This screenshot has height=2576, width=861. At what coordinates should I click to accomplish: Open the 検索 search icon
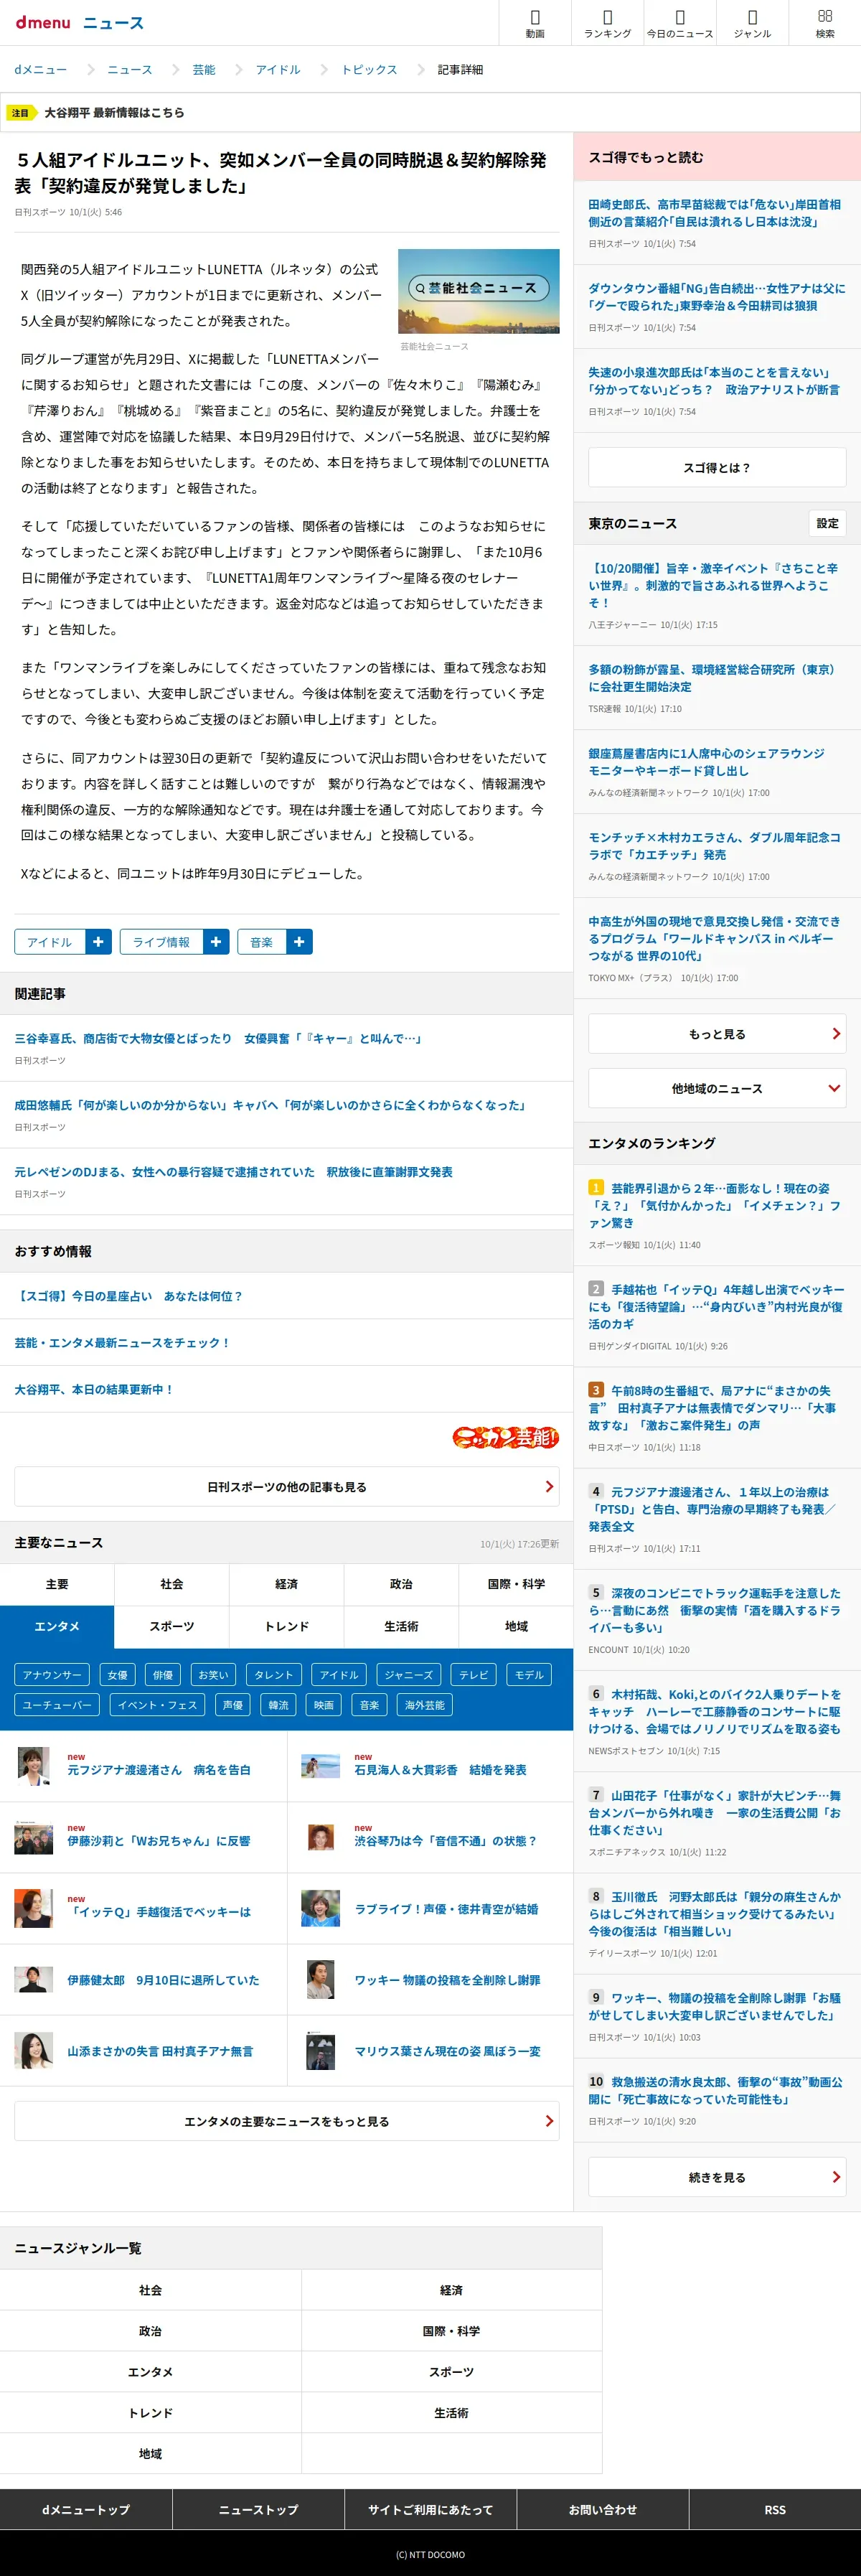coord(825,23)
